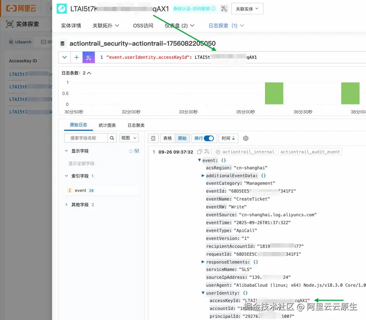Viewport: 366px width, 320px height.
Task: Click the last green histogram bar
Action: [x=350, y=93]
